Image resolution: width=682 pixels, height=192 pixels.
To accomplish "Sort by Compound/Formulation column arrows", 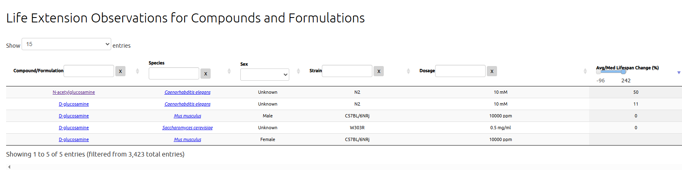I will 137,71.
